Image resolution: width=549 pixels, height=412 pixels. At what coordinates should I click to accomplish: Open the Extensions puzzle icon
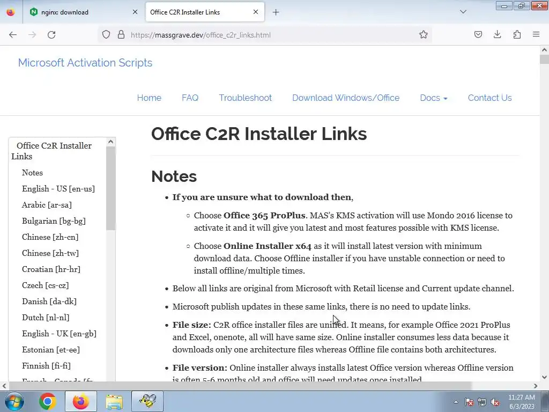click(517, 35)
